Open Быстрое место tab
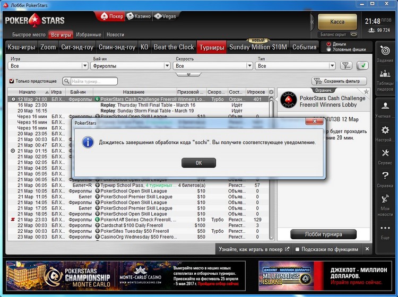This screenshot has height=297, width=398. [x=29, y=35]
